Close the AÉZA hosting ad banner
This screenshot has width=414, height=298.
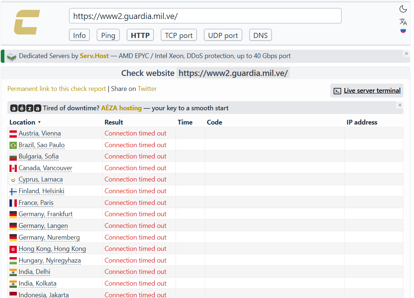pyautogui.click(x=400, y=105)
